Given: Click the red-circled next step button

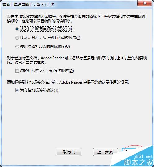Looking at the screenshot, I should click(x=129, y=150).
